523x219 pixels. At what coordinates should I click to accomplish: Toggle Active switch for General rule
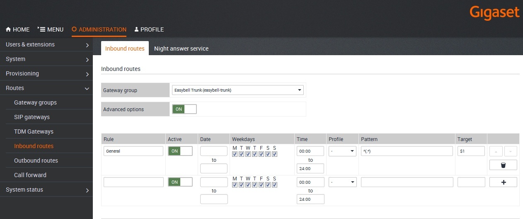click(x=180, y=151)
